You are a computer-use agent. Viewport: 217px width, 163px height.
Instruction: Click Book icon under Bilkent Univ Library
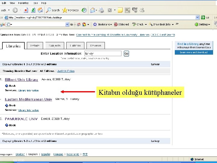pos(7,86)
